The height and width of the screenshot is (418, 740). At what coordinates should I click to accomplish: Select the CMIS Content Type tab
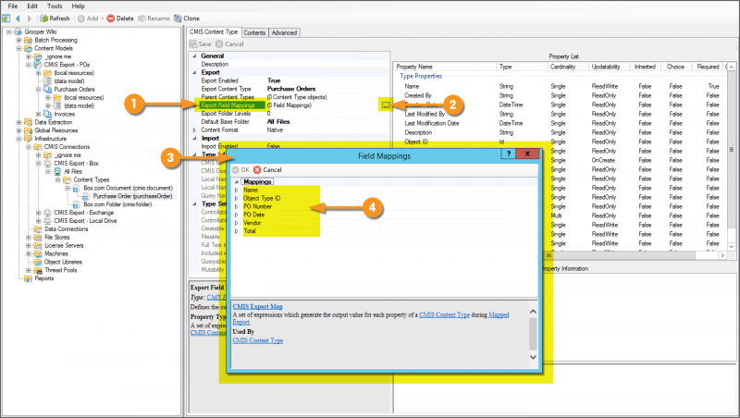click(214, 31)
